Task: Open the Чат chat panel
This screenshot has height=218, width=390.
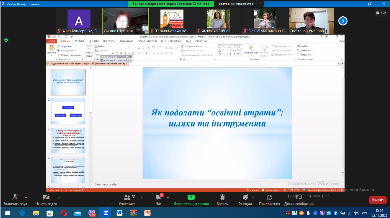Action: [x=158, y=198]
